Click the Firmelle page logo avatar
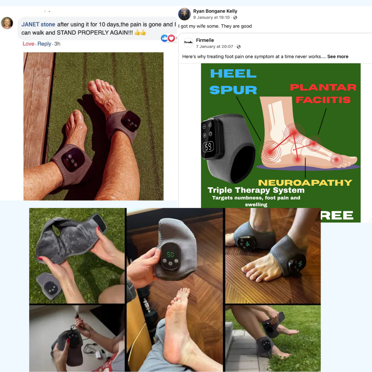Screen dimensions: 372x372 pyautogui.click(x=189, y=42)
